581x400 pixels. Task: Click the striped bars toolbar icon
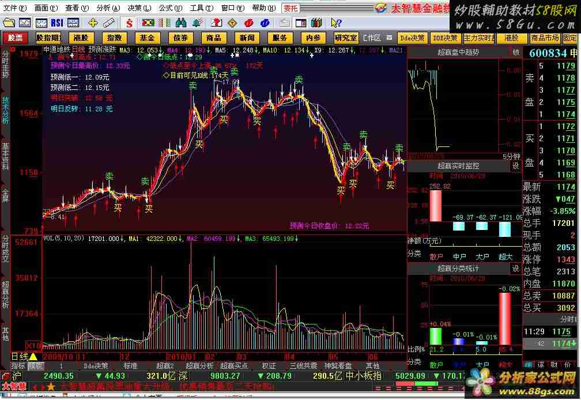[x=164, y=23]
